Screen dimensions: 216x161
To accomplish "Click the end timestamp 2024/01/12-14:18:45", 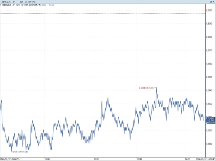I will click(x=206, y=159).
